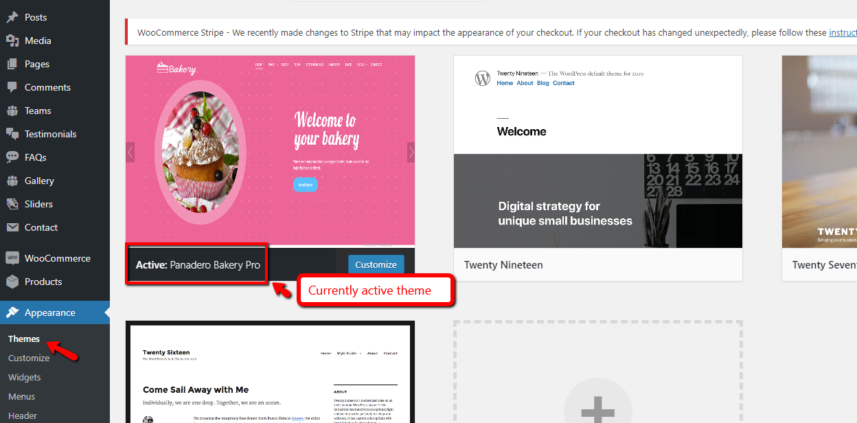The height and width of the screenshot is (423, 857).
Task: Click the Active: Panadero Bakery Pro label
Action: click(x=198, y=264)
